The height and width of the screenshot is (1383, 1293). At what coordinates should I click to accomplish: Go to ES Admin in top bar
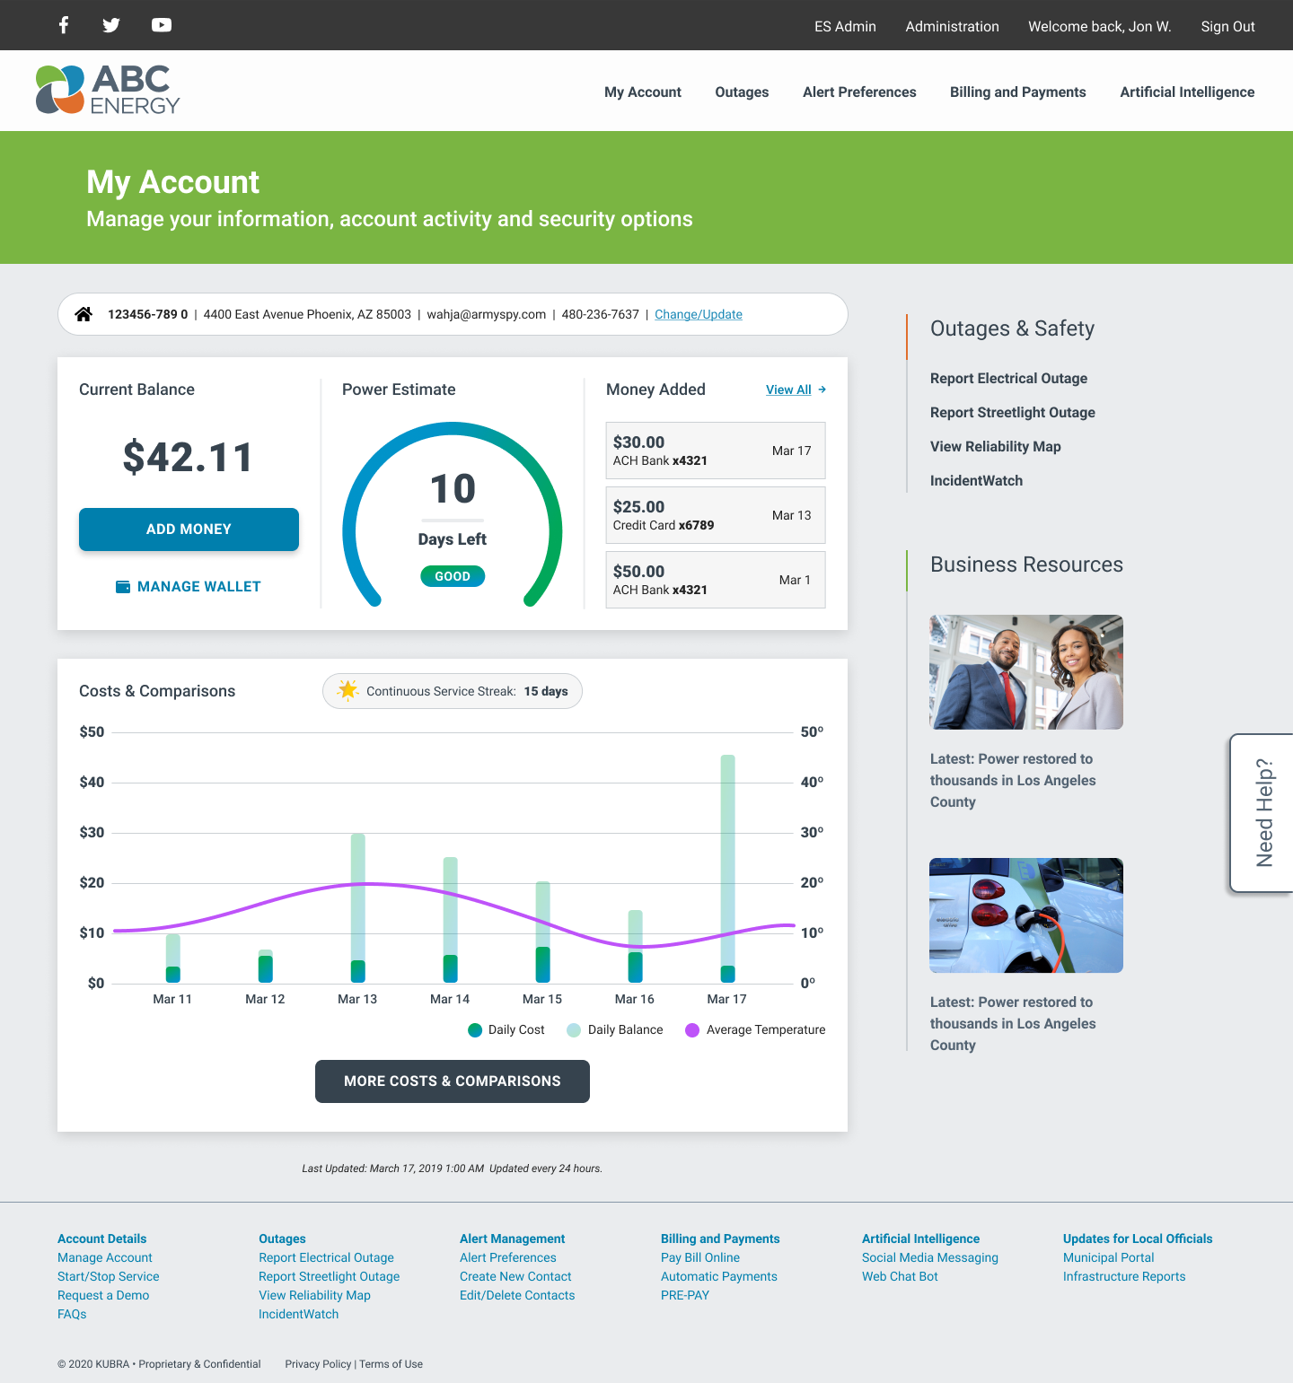tap(845, 26)
